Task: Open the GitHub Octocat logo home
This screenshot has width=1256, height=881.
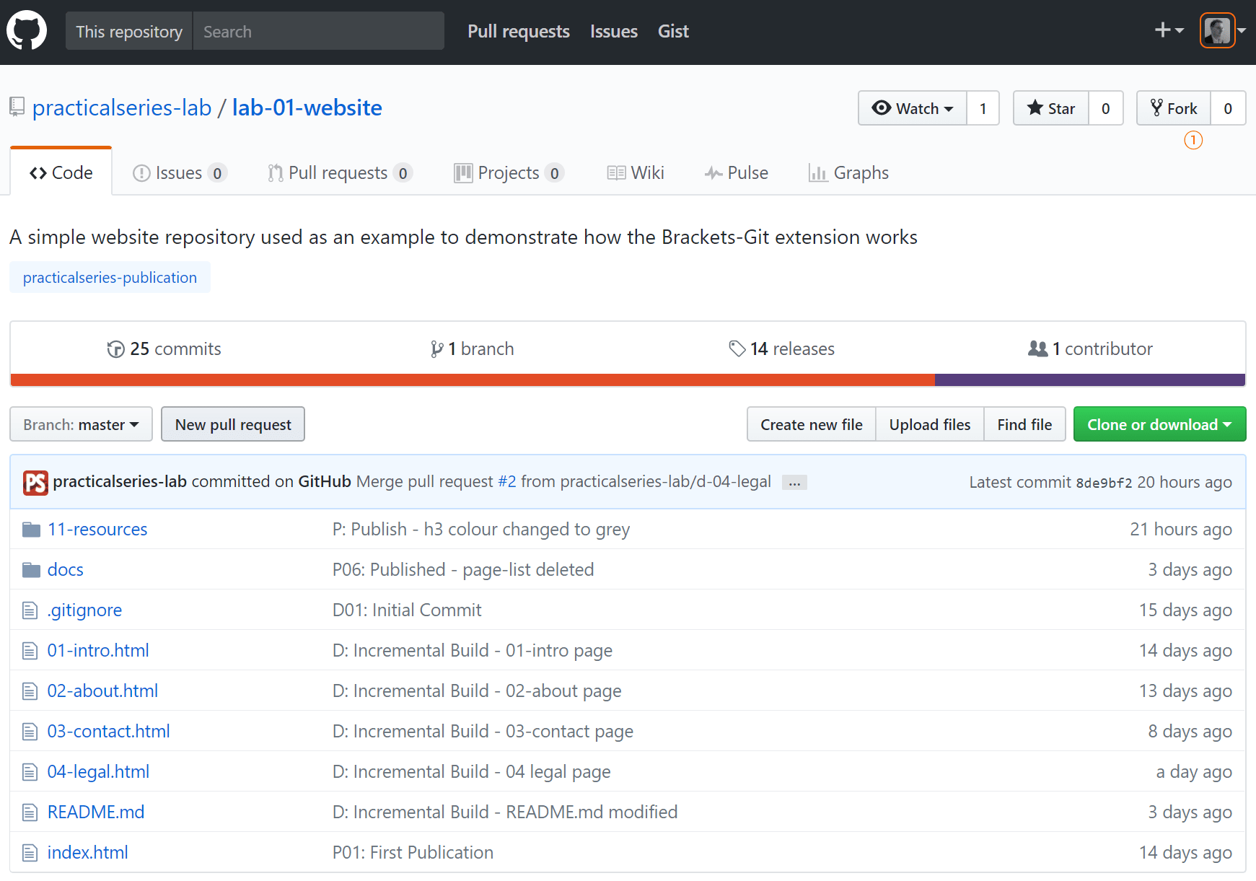Action: pos(27,31)
